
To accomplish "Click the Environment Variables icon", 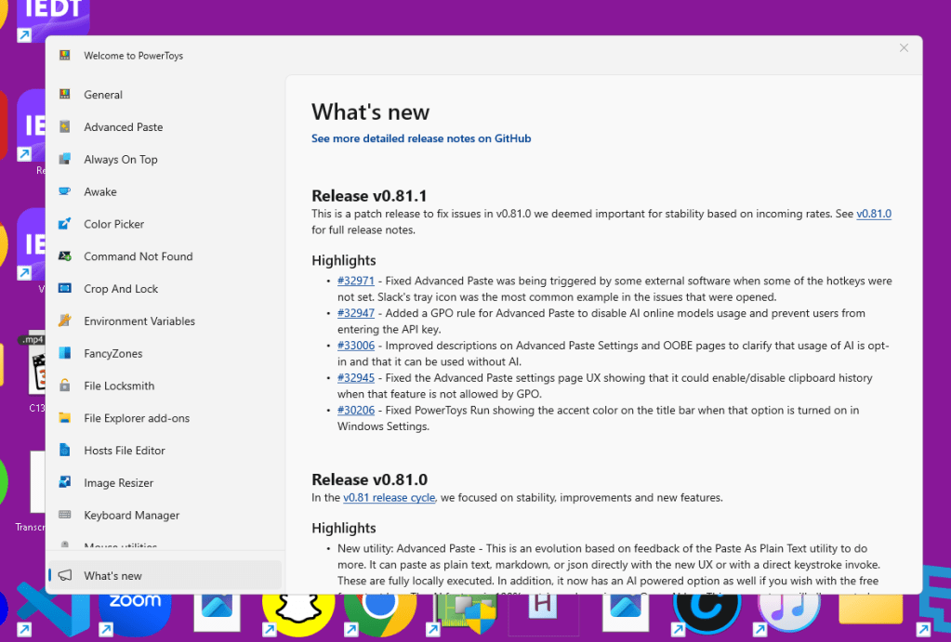I will click(65, 321).
